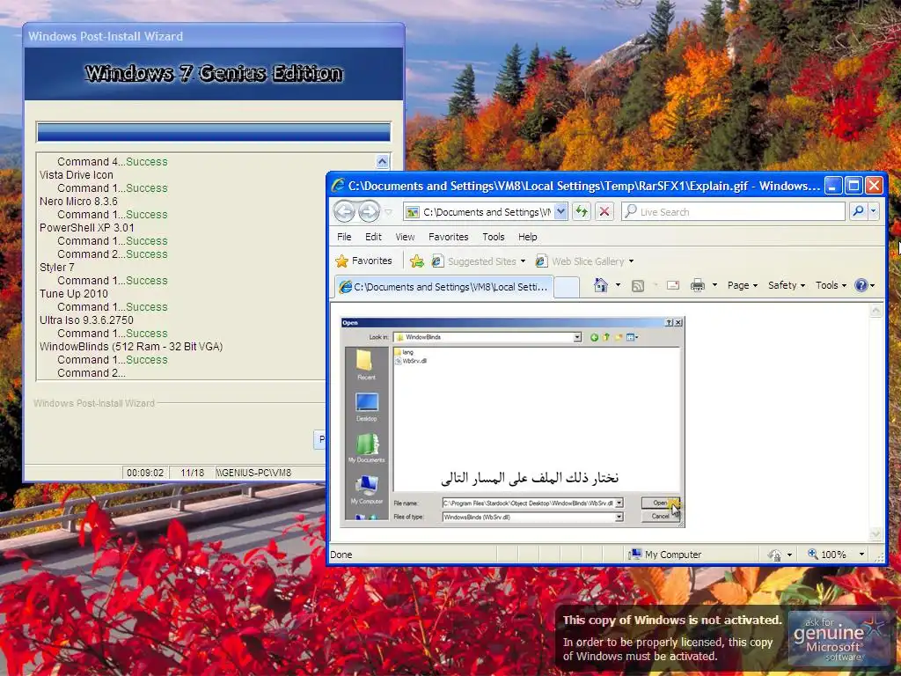Click the IE page icon in title bar
The height and width of the screenshot is (676, 901).
coord(339,186)
